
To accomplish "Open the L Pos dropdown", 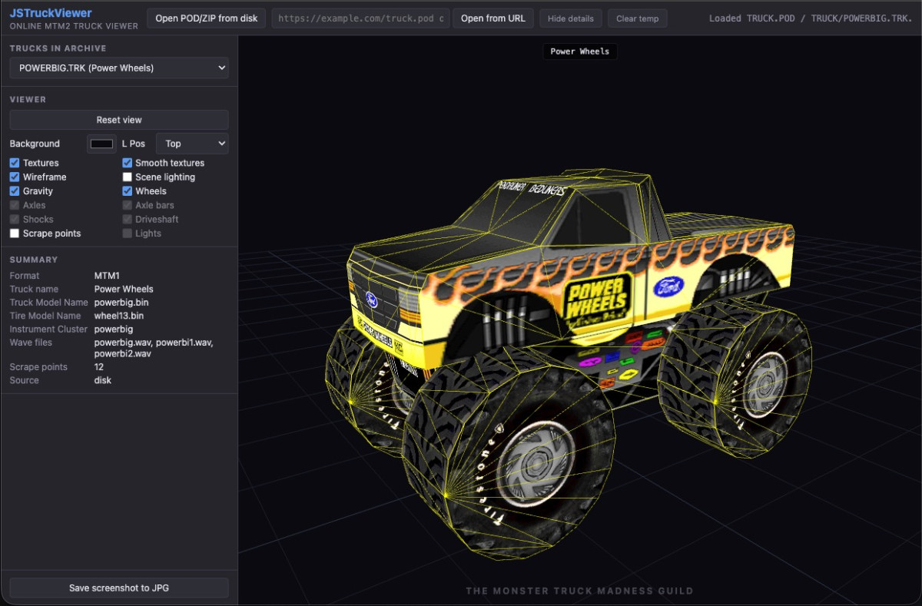I will click(192, 144).
